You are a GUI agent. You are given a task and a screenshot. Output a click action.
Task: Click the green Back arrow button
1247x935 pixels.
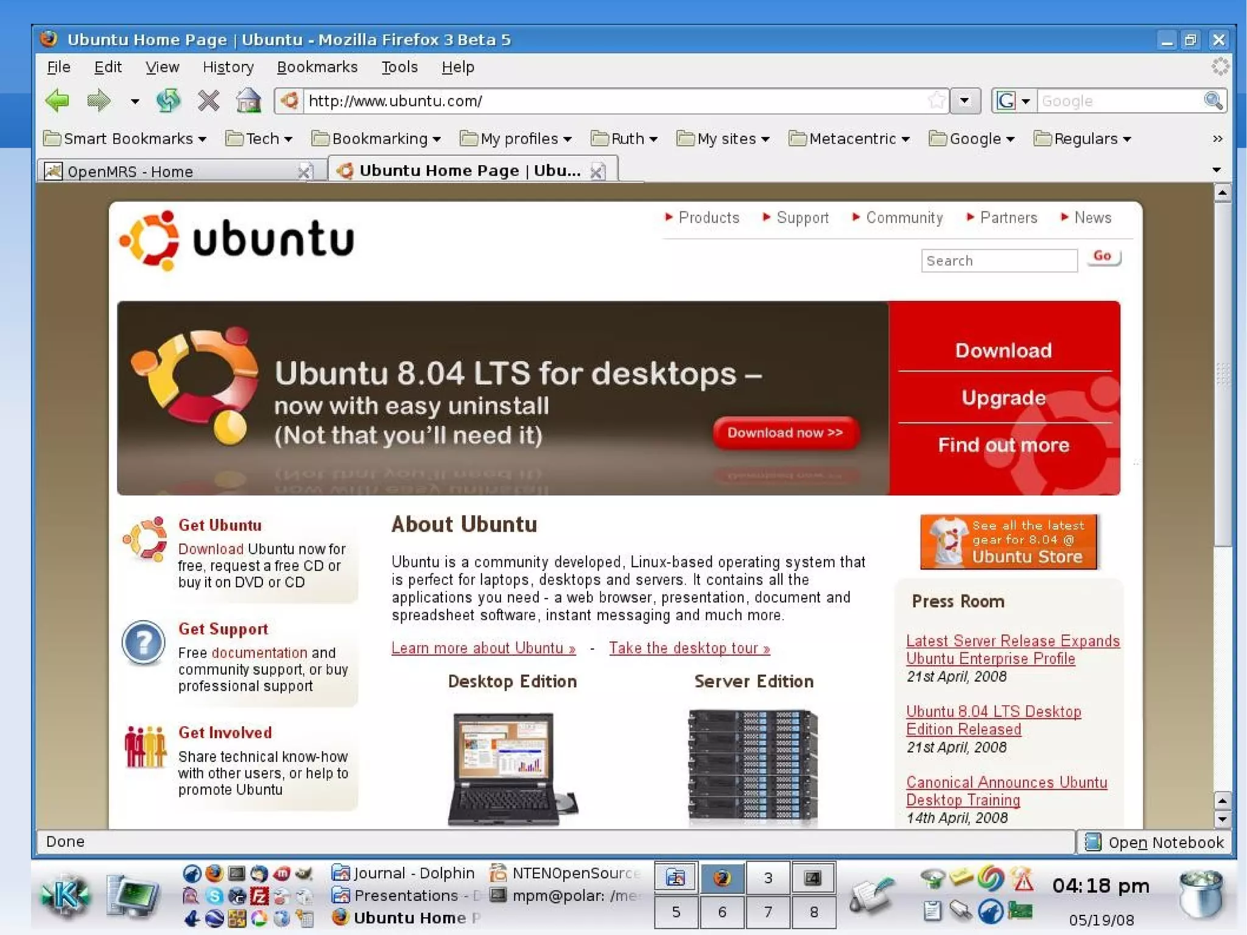point(57,101)
